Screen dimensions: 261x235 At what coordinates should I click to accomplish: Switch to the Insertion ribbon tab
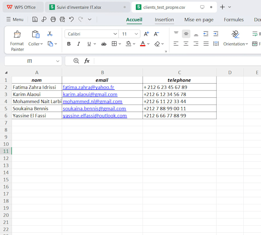click(164, 20)
